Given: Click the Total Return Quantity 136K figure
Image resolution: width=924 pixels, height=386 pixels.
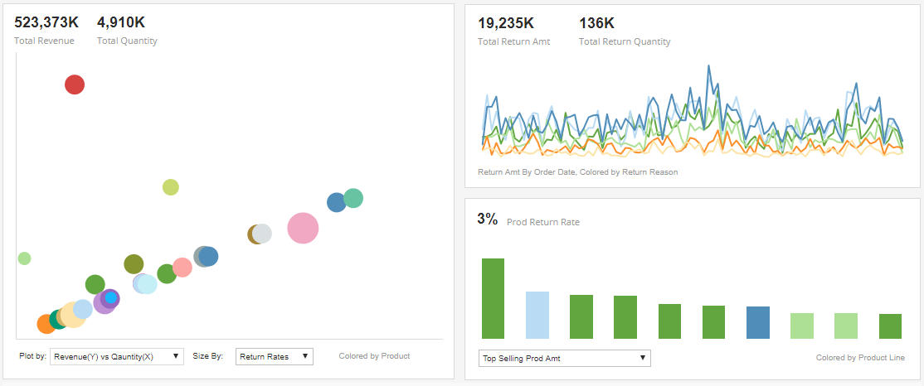Looking at the screenshot, I should 596,23.
